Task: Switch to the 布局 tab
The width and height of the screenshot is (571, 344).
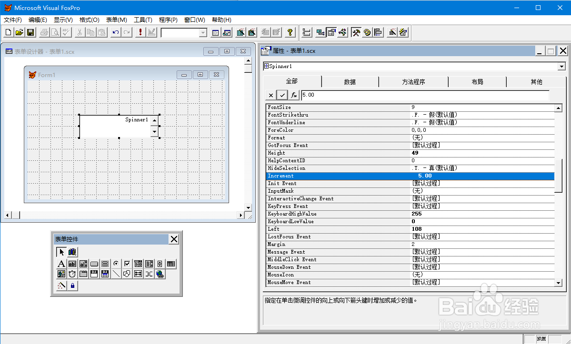Action: click(477, 82)
